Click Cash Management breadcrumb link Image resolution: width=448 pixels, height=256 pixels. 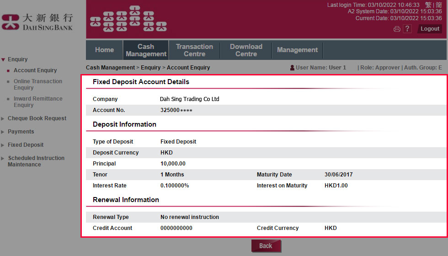[x=110, y=68]
